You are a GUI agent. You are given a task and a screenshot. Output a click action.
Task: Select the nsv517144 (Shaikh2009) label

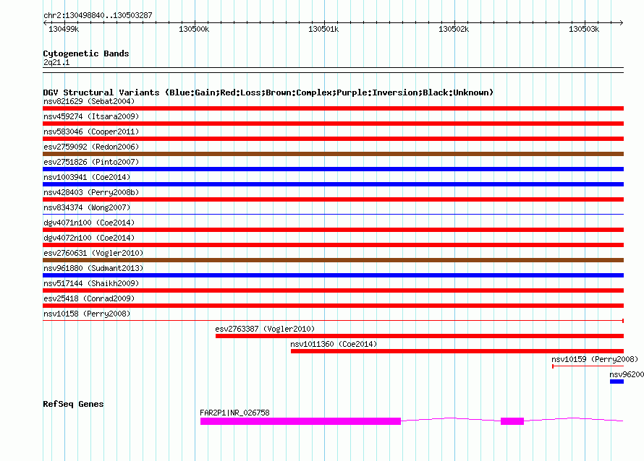[91, 283]
